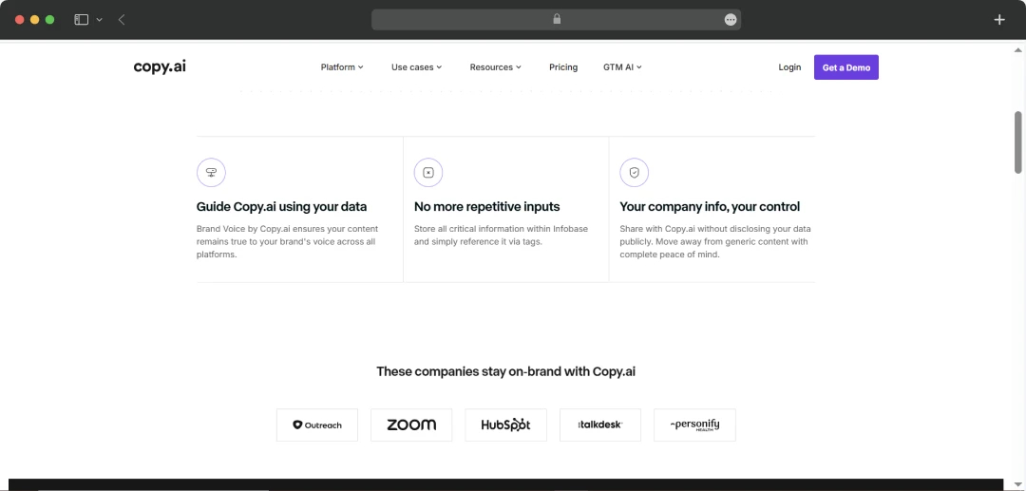Open the sidebar options chevron
This screenshot has width=1026, height=491.
click(x=100, y=20)
